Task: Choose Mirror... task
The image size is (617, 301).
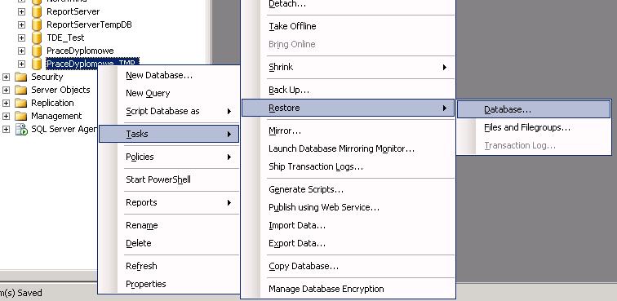Action: point(348,131)
